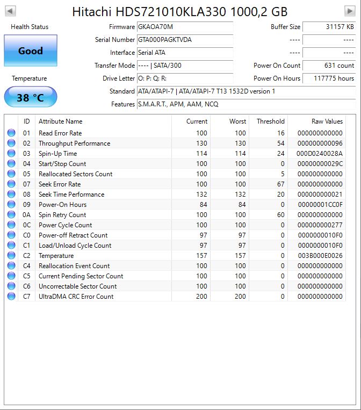The image size is (361, 410).
Task: Select the Throughput Performance attribute name
Action: (75, 143)
